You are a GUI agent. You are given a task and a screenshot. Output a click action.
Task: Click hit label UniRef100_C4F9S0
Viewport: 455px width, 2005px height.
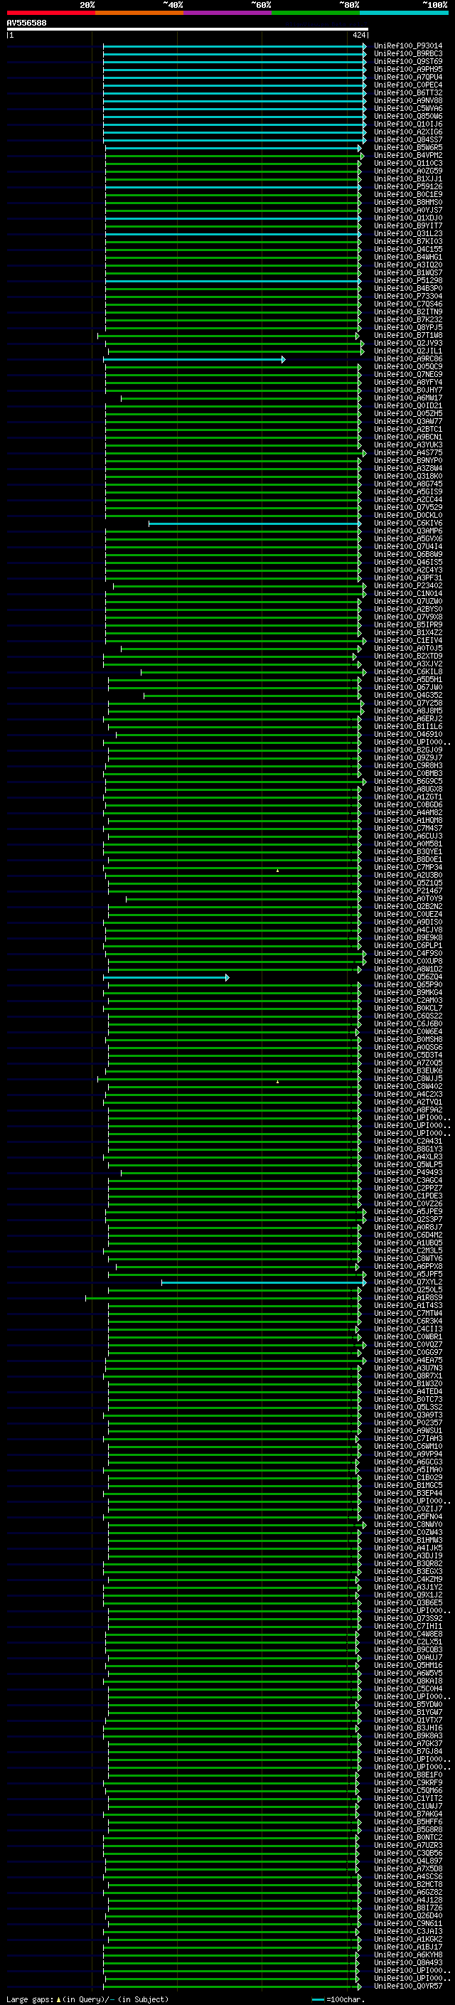pos(408,954)
